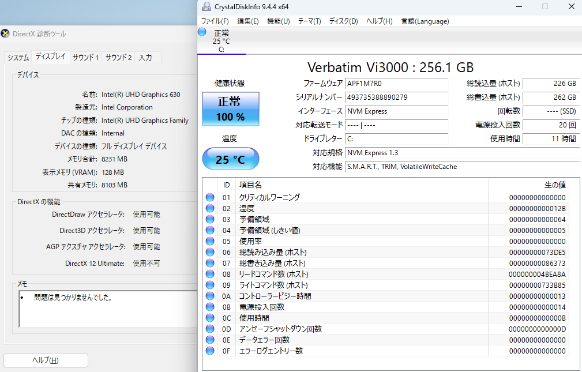The width and height of the screenshot is (582, 372).
Task: Click the 正常 100 % health status button
Action: 231,109
